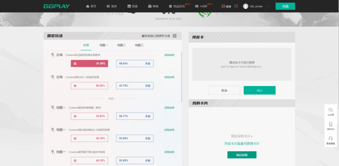Select the 总局 tab
Viewport: 339px width, 166px height.
pos(86,45)
